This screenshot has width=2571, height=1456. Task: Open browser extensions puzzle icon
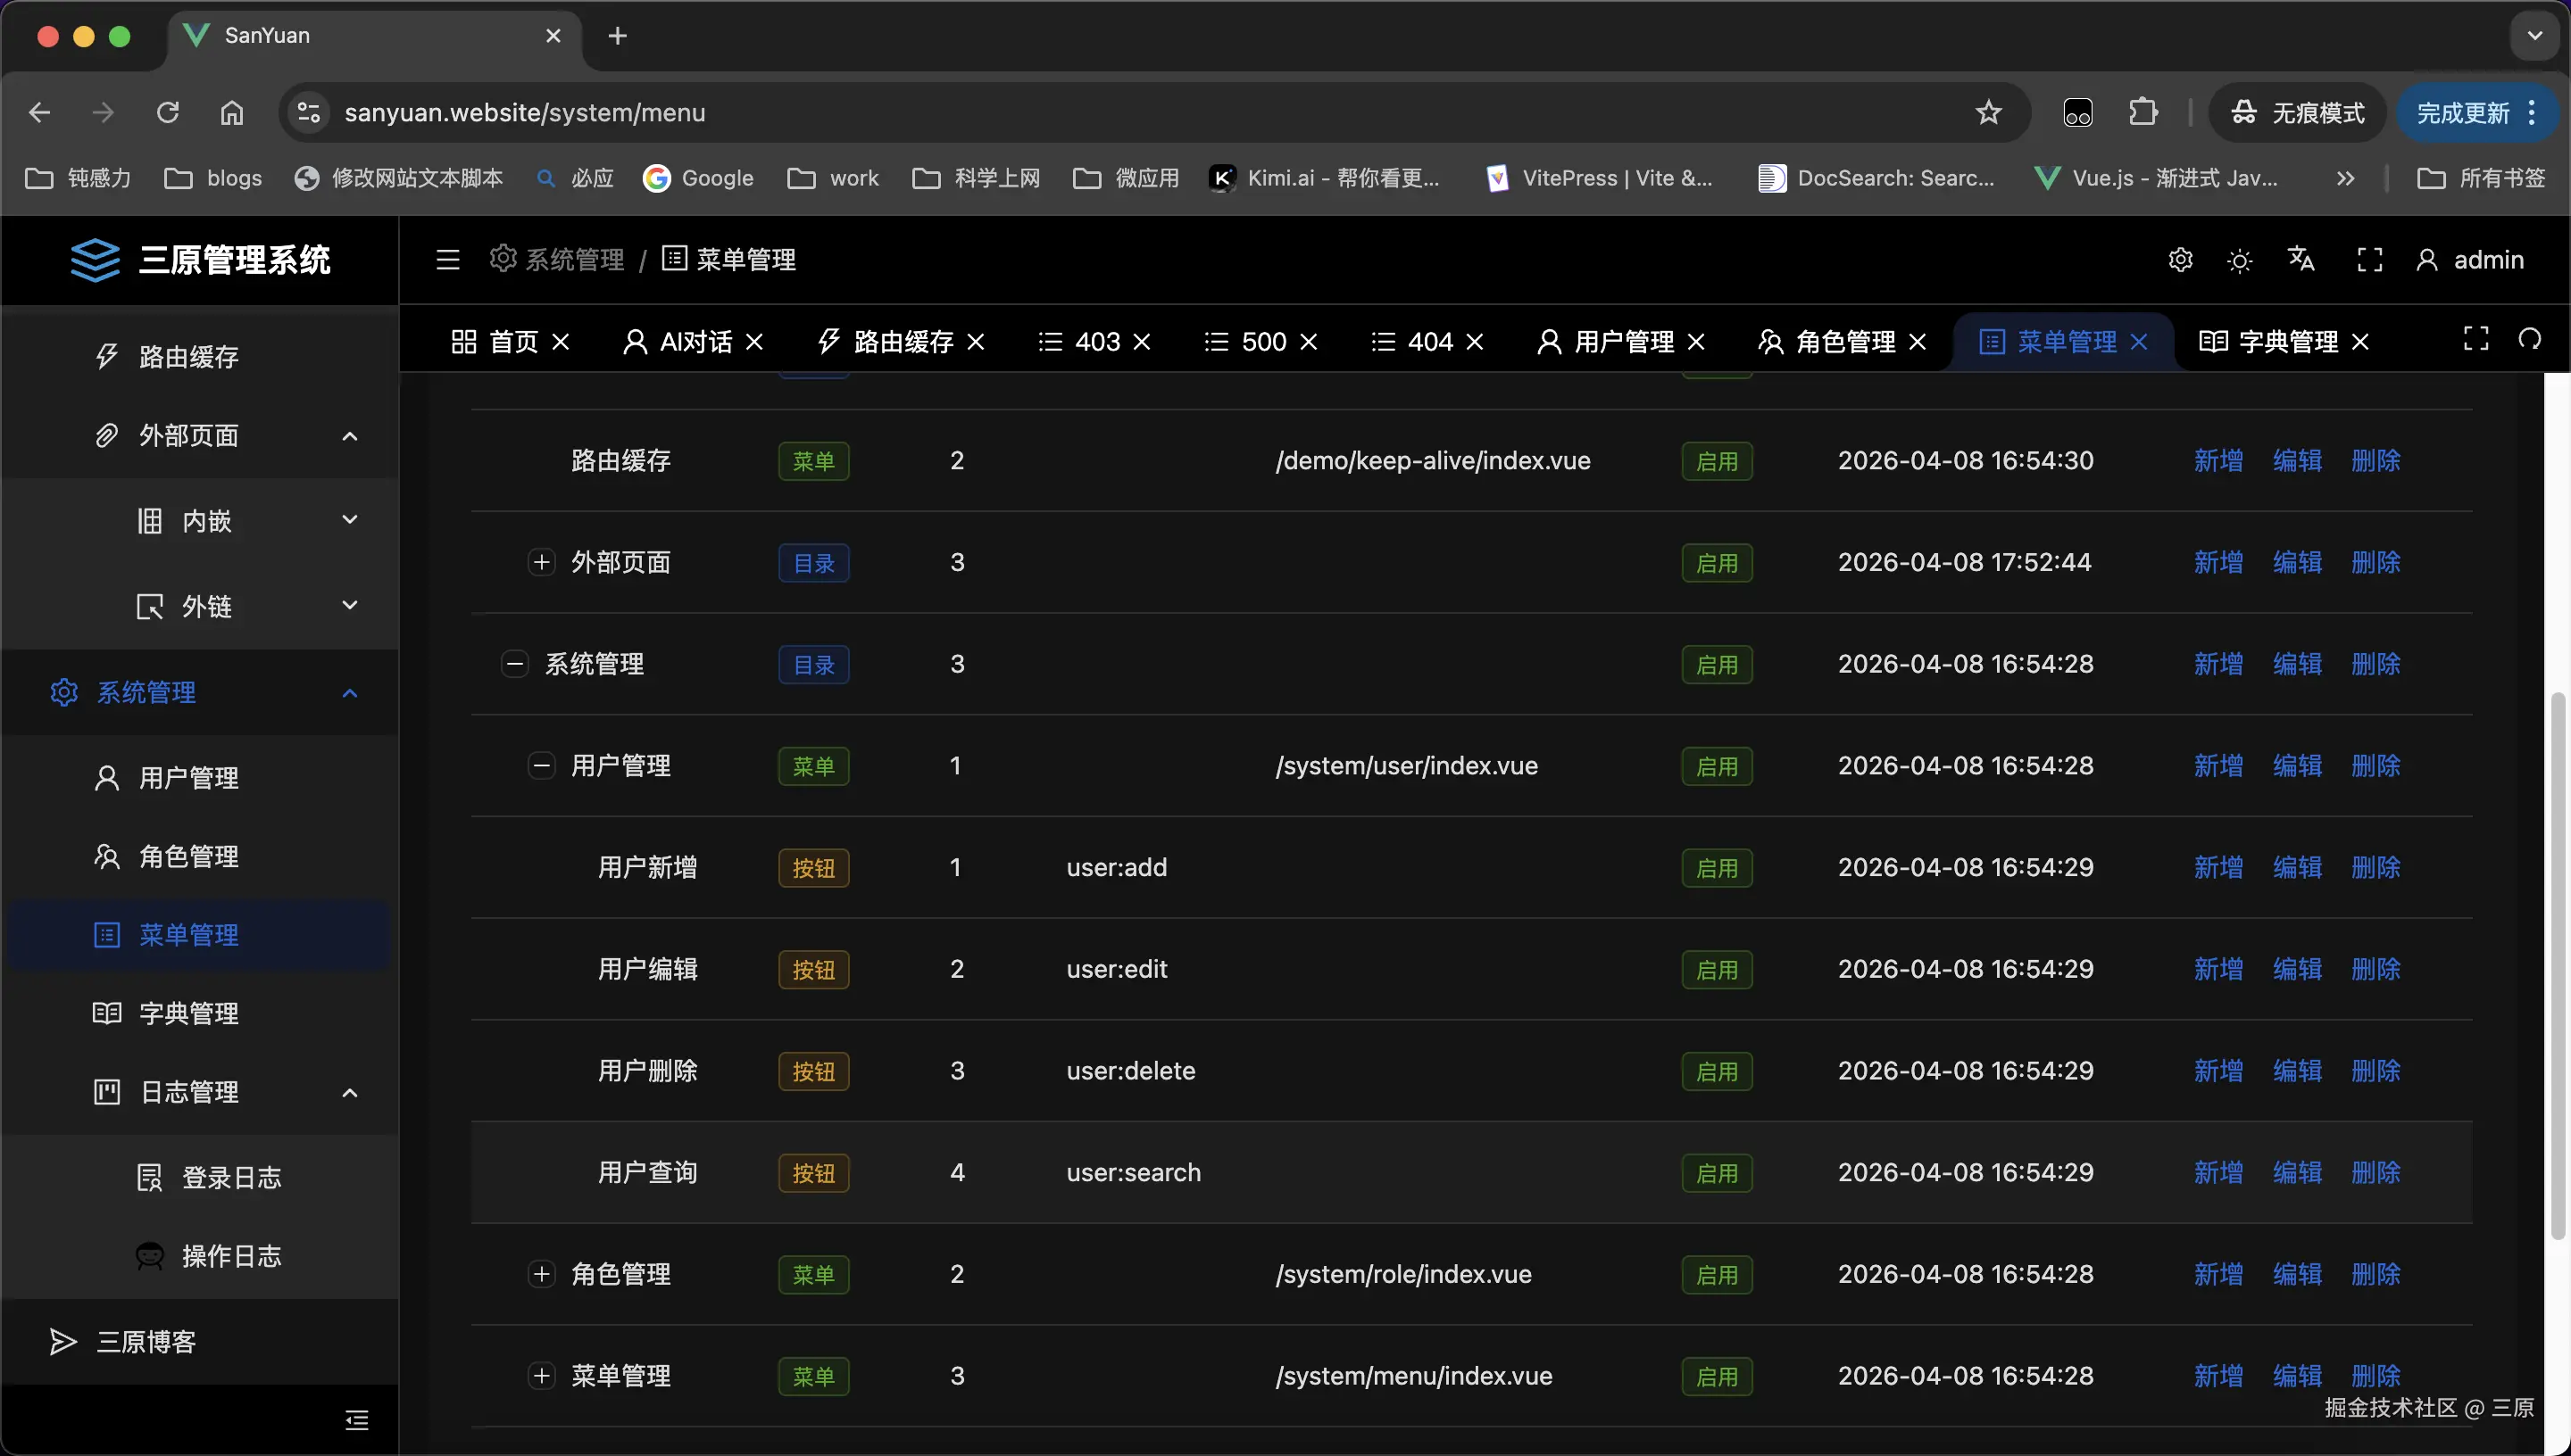pos(2142,112)
